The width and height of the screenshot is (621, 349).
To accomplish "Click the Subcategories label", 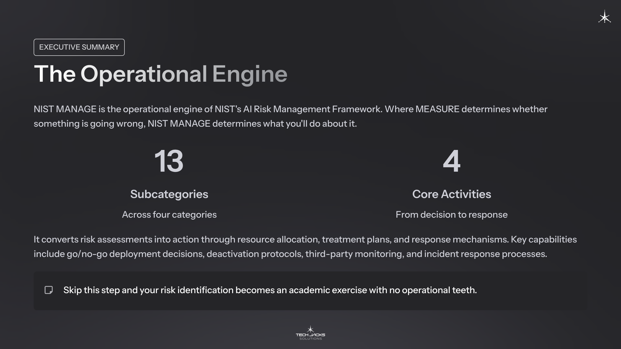I will click(169, 194).
